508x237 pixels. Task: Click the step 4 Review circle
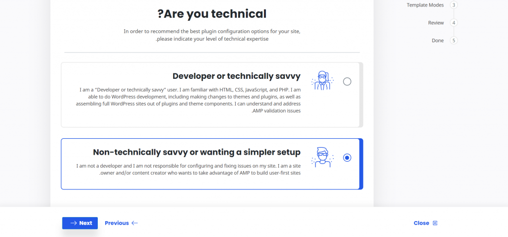coord(453,23)
